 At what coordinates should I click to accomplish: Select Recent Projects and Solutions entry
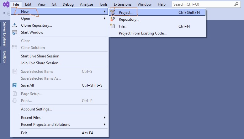tap(59, 124)
